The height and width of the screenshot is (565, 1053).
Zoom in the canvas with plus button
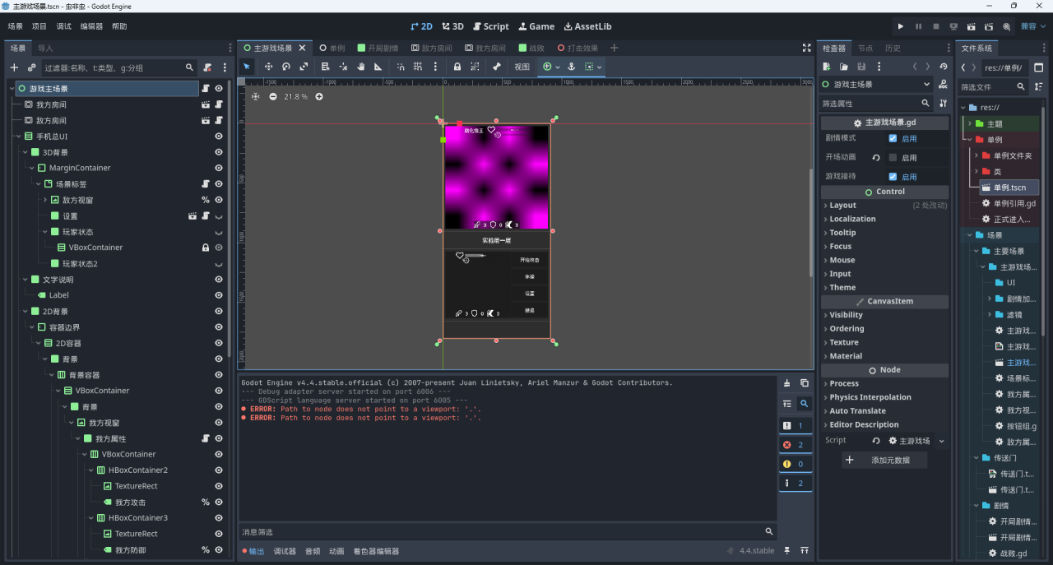click(x=319, y=97)
